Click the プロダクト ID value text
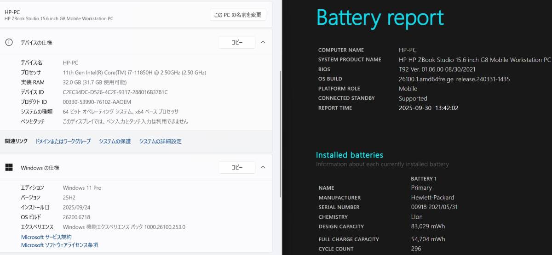 click(x=97, y=102)
